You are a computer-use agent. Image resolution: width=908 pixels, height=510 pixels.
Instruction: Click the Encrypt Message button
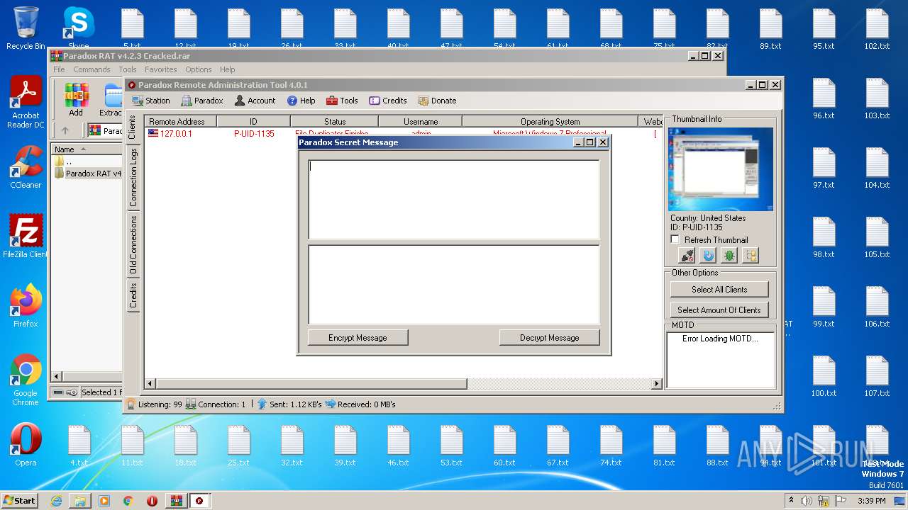(358, 338)
